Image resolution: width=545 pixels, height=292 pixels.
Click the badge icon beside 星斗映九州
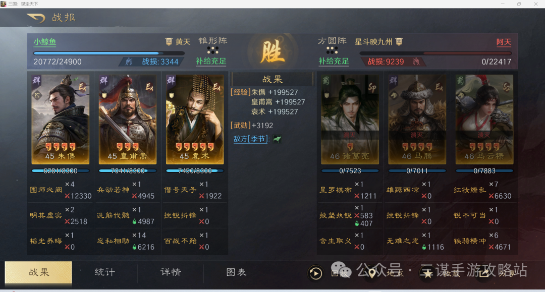click(x=399, y=42)
